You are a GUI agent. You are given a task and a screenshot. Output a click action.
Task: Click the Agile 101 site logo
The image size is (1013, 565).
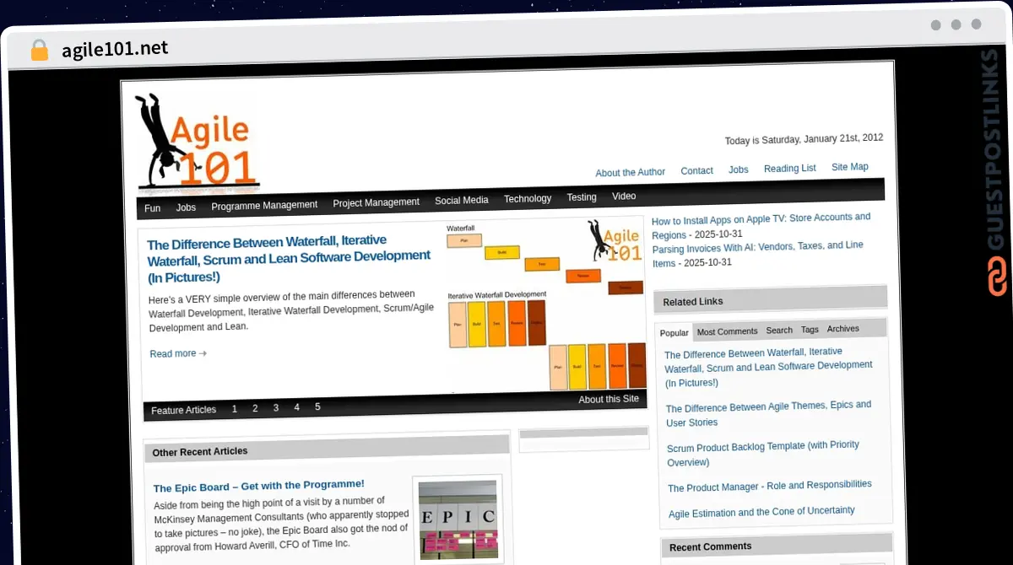coord(198,142)
